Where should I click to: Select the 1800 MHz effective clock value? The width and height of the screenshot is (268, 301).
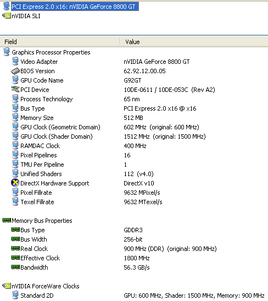[137, 258]
